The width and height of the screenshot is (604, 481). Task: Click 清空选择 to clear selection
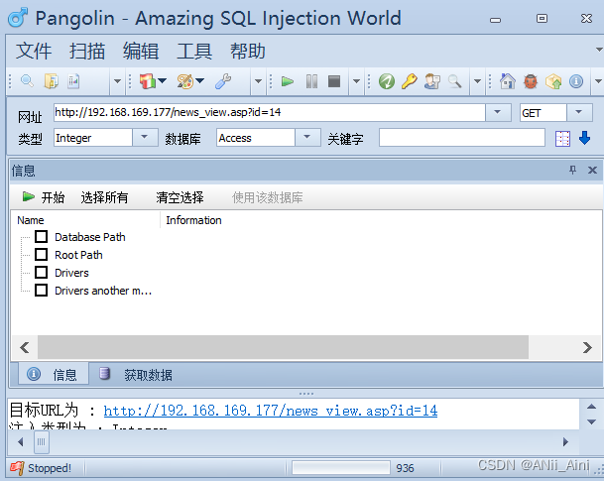[x=180, y=197]
